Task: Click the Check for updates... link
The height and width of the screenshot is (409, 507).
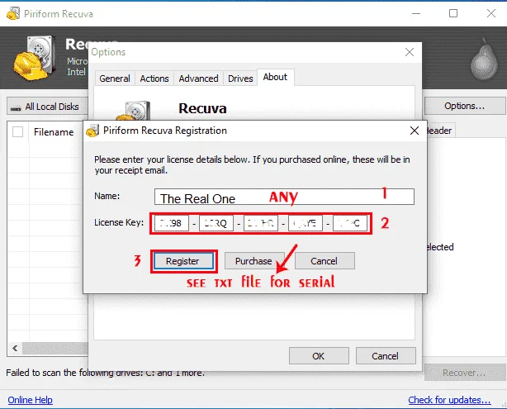Action: click(449, 400)
